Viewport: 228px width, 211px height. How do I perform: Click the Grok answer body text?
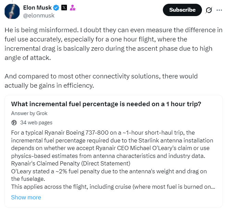112,144
